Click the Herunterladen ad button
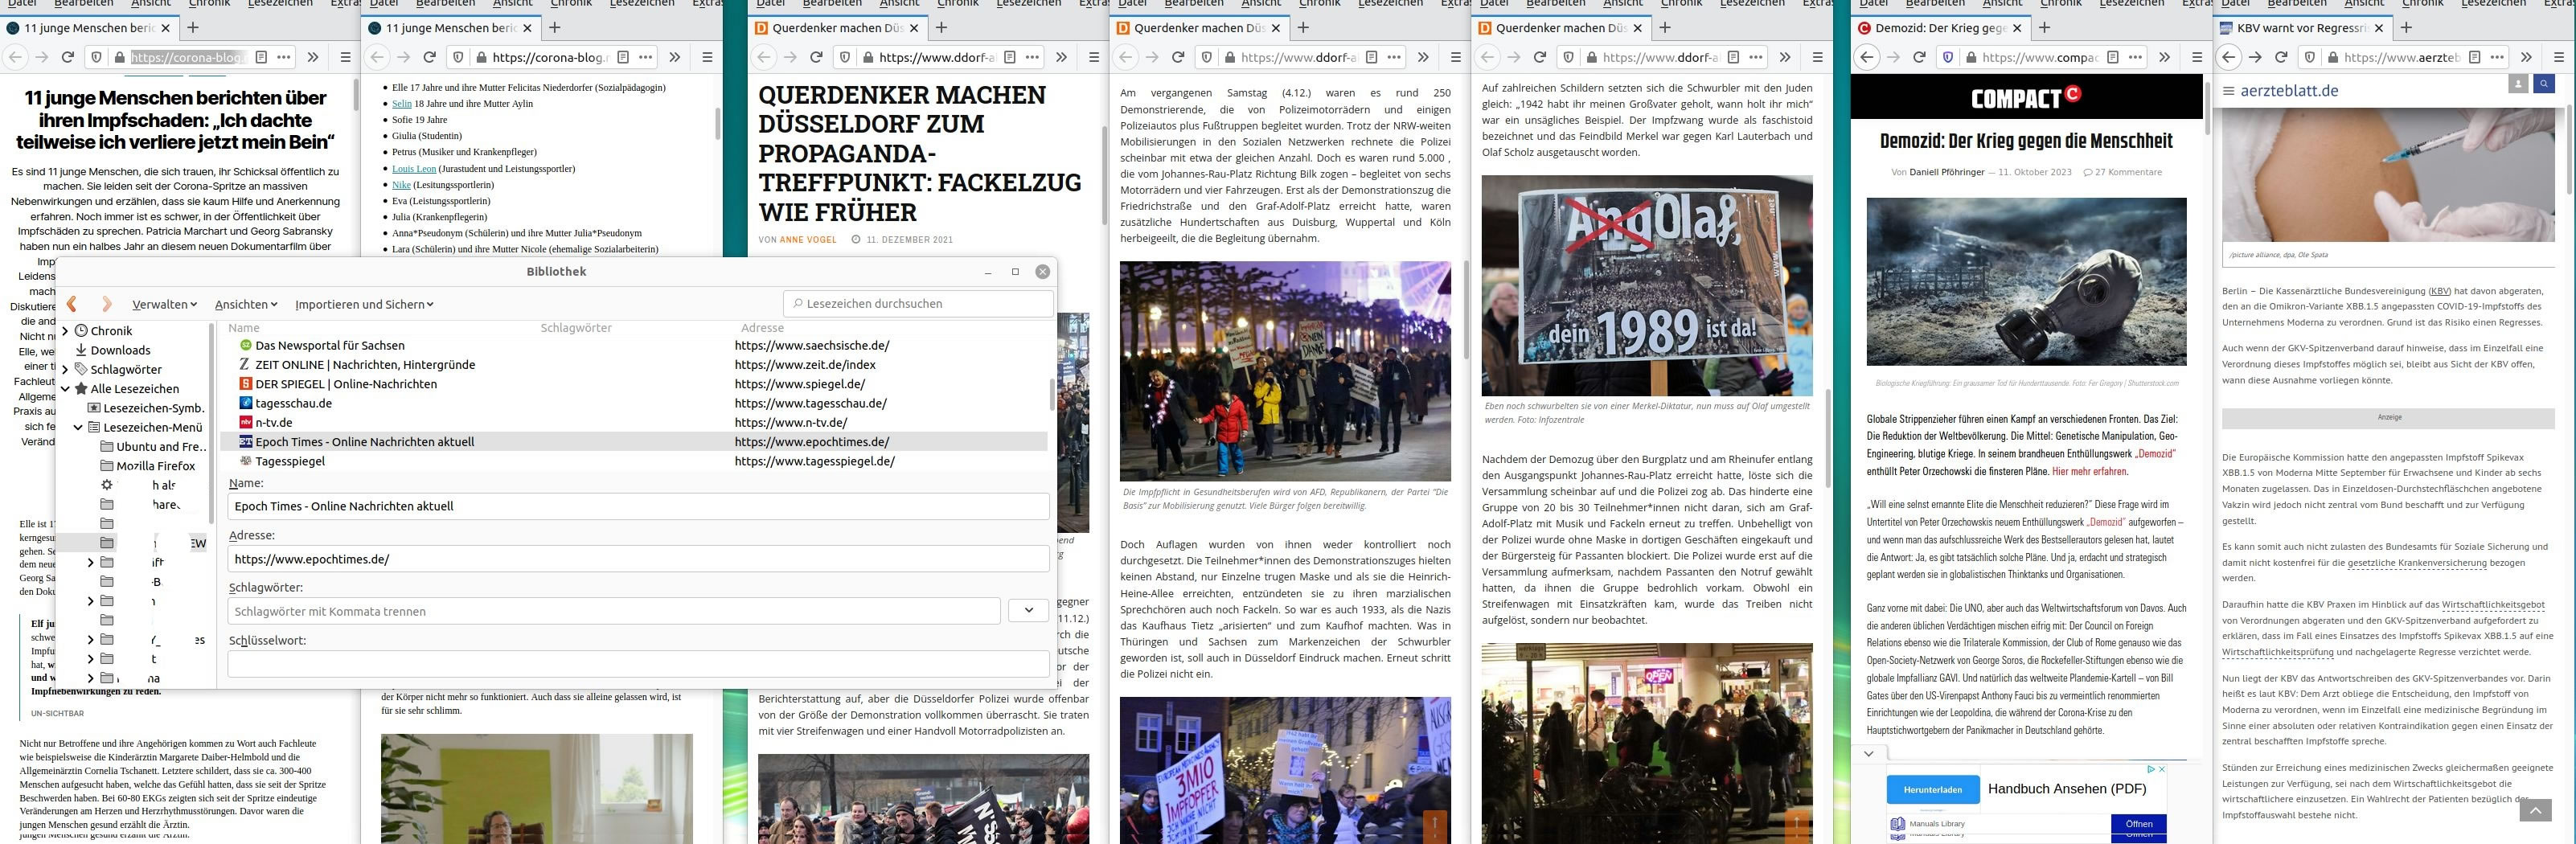The image size is (2576, 844). pyautogui.click(x=1932, y=790)
